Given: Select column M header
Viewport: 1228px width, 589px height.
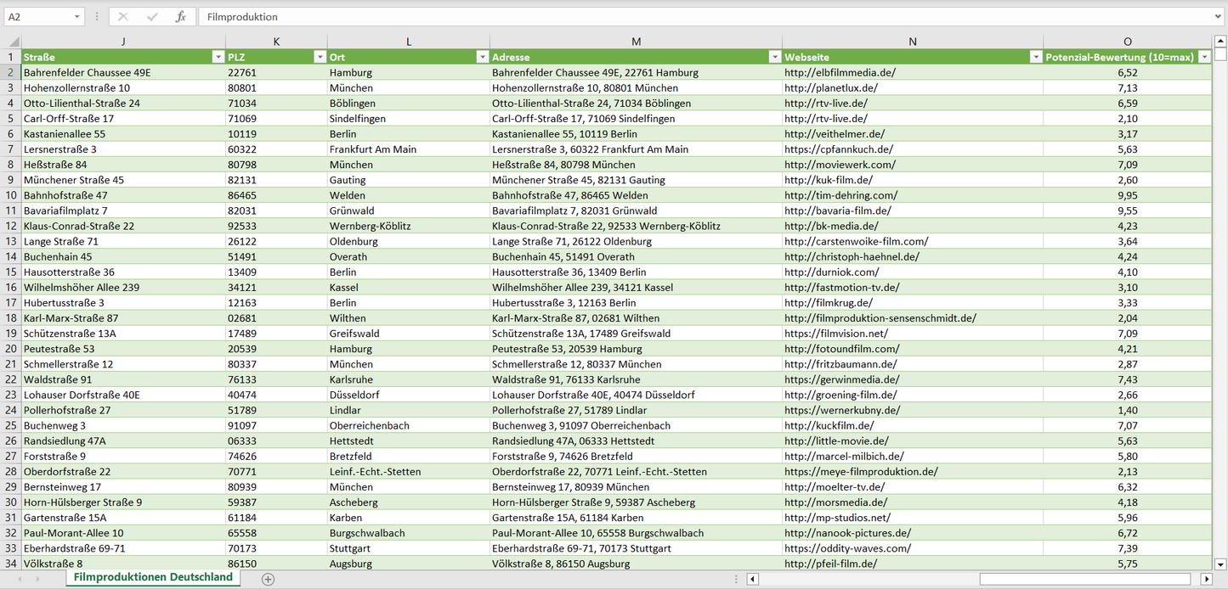Looking at the screenshot, I should (636, 42).
